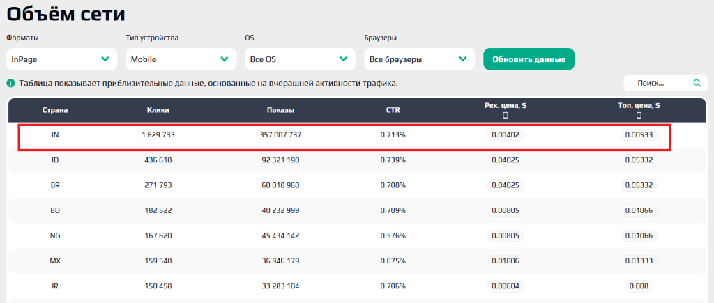Click the CTR value 0.576%
This screenshot has height=303, width=714.
(393, 235)
